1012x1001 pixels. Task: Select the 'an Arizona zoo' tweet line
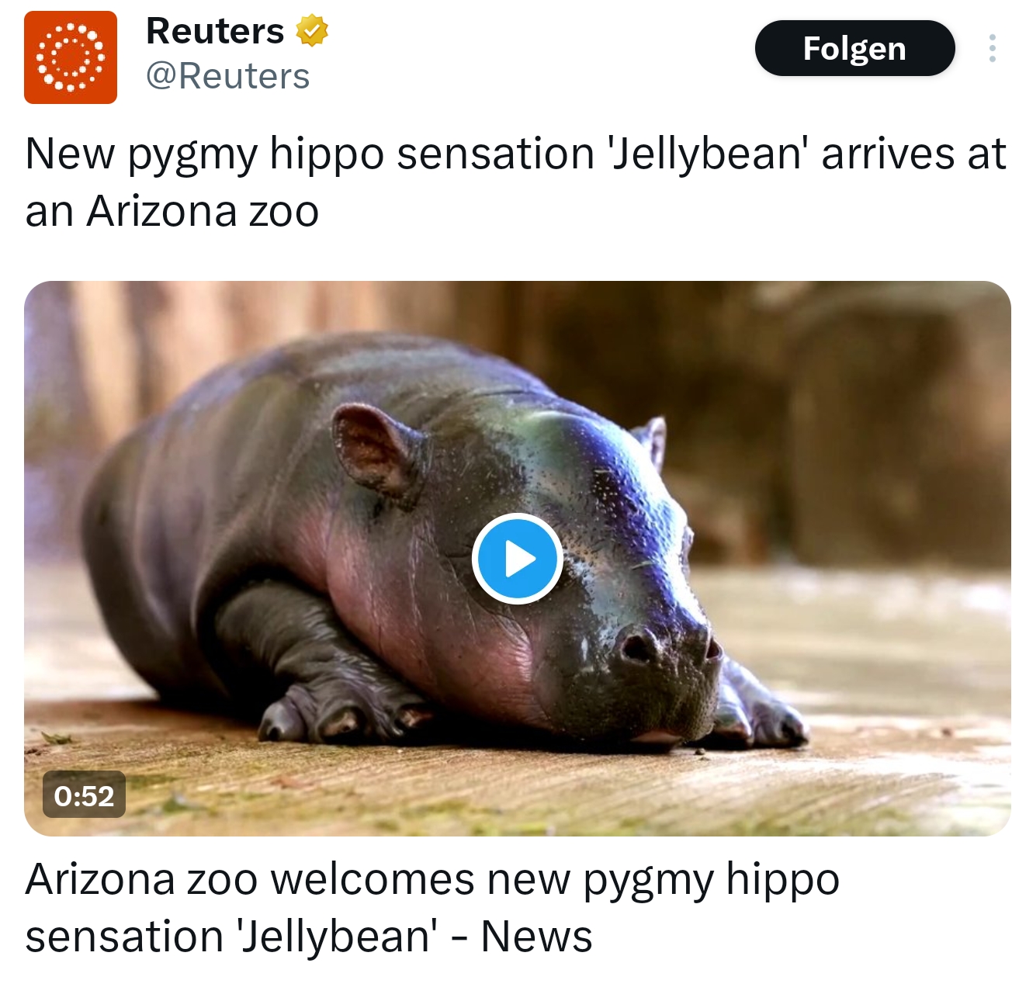tap(172, 211)
